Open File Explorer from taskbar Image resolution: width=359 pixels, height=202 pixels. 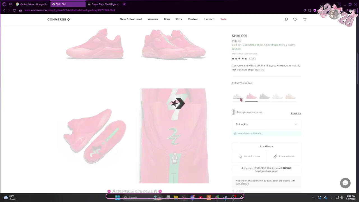point(176,197)
